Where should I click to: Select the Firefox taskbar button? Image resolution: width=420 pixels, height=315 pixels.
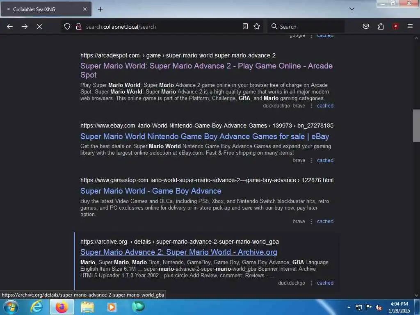pyautogui.click(x=62, y=307)
